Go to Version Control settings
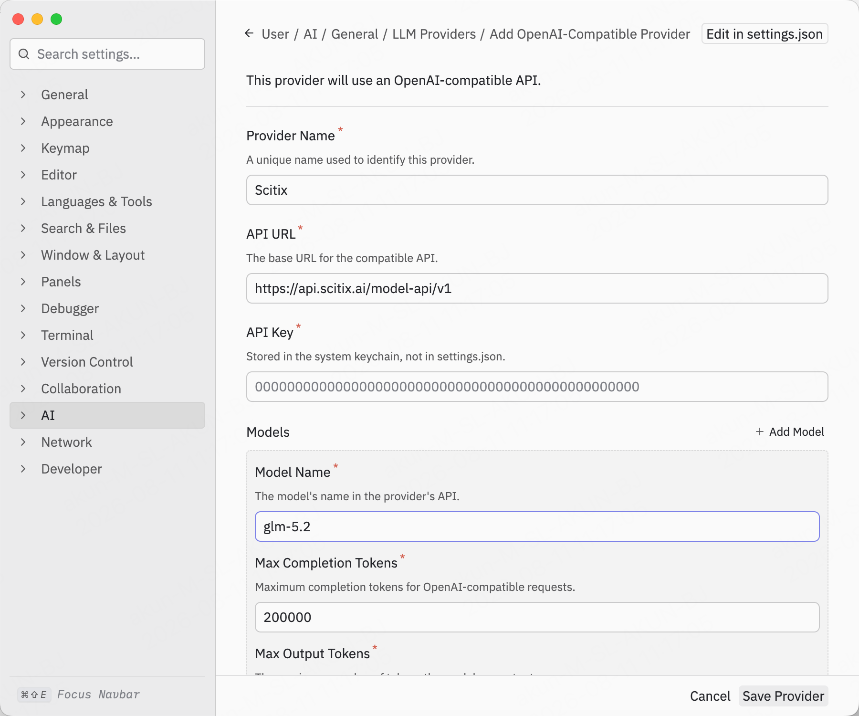 coord(107,362)
